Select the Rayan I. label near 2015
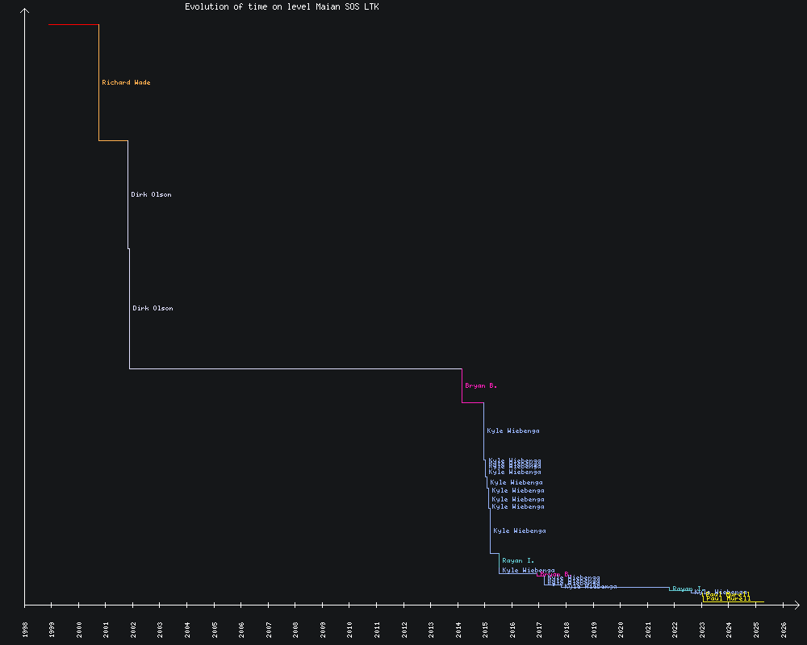Image resolution: width=807 pixels, height=645 pixels. coord(518,561)
